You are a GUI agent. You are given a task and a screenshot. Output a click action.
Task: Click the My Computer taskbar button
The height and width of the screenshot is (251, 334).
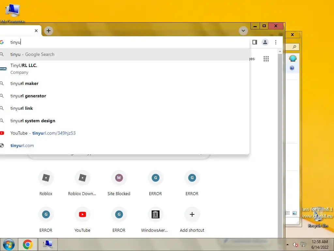point(48,244)
